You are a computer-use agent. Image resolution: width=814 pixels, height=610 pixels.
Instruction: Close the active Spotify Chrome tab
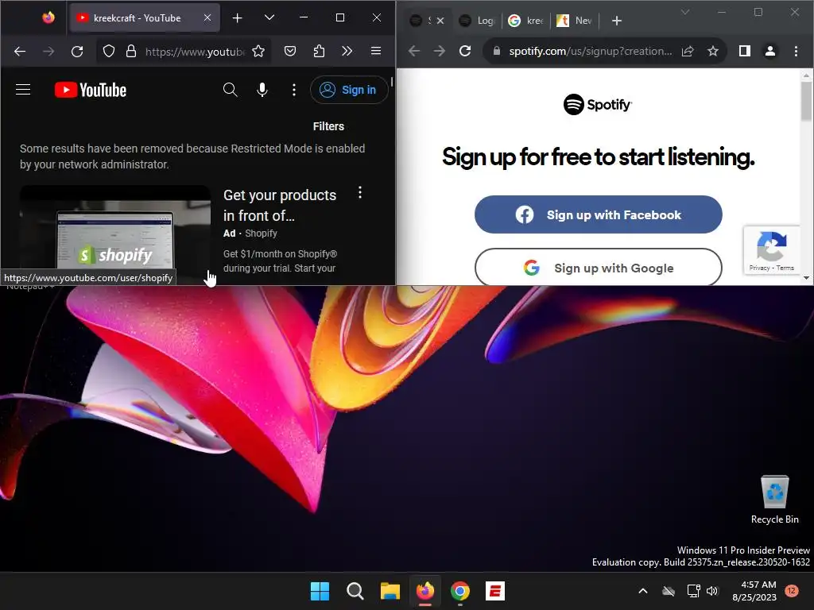point(440,21)
